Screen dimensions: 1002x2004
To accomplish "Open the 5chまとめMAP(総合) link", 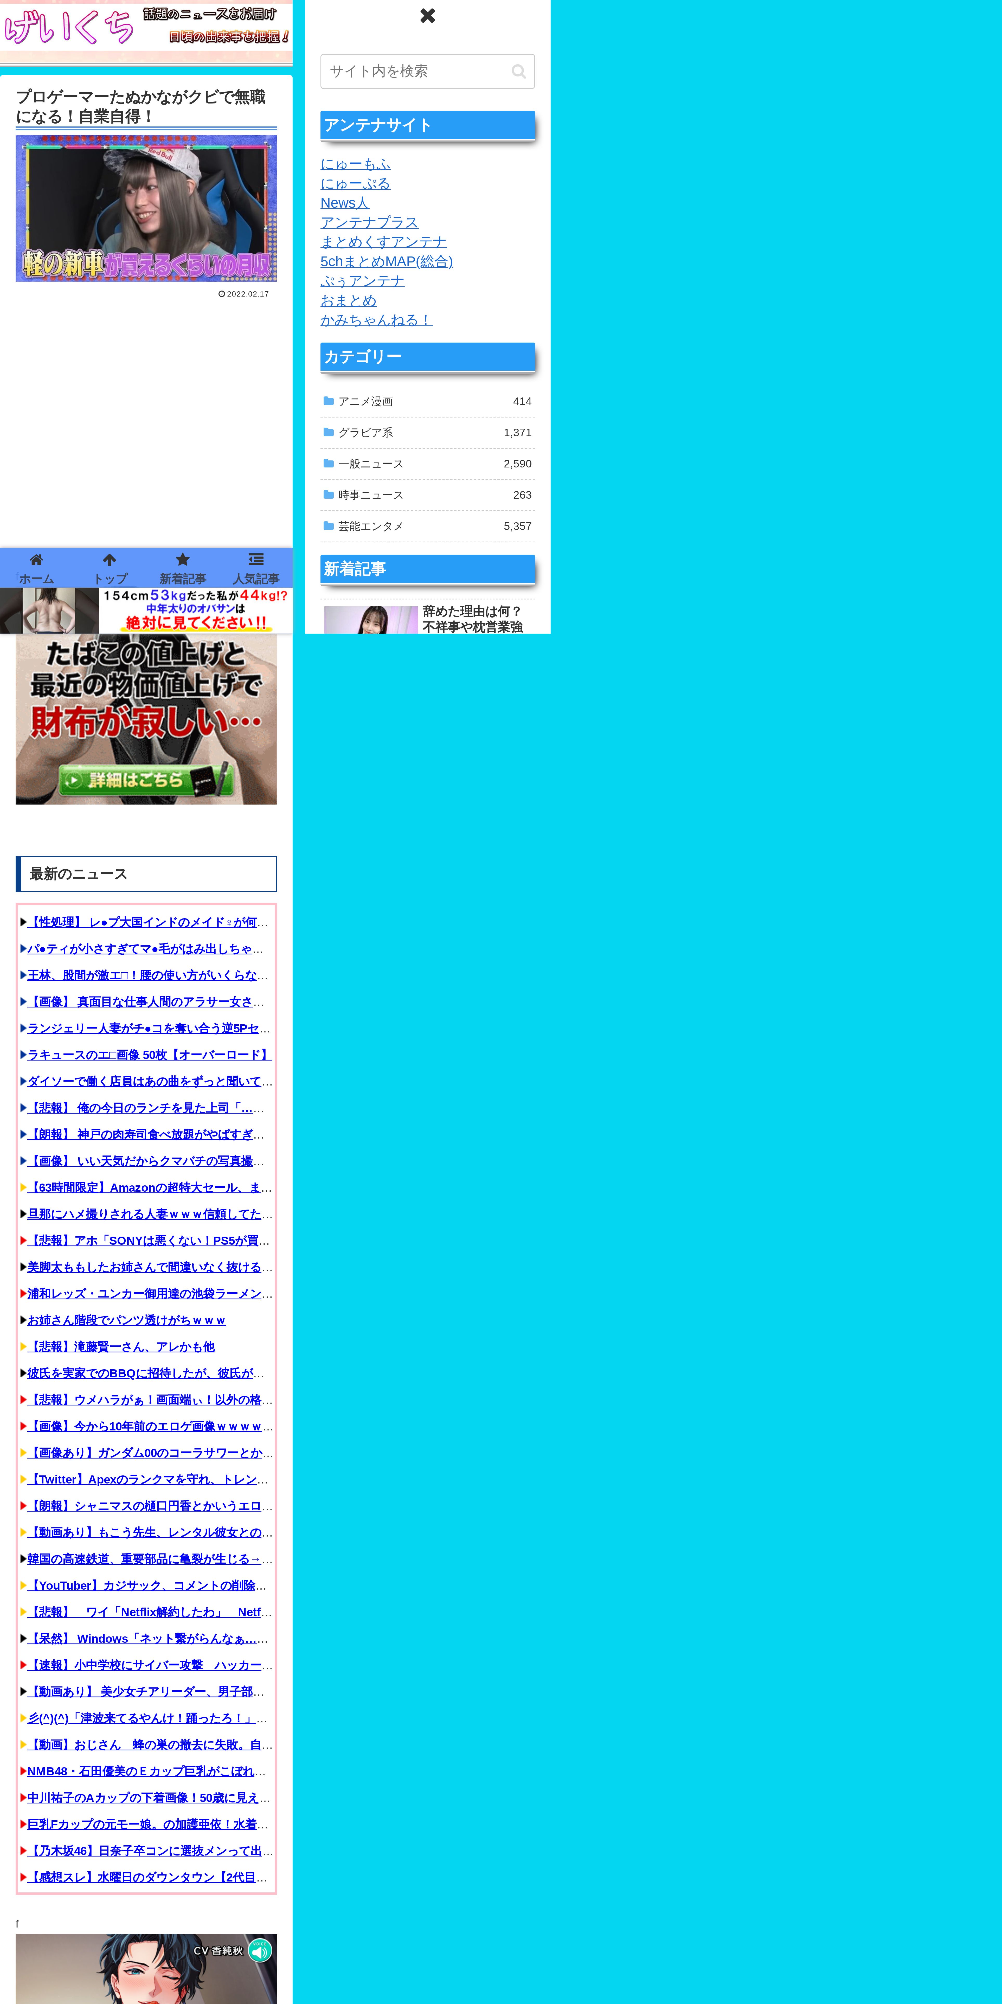I will click(387, 261).
